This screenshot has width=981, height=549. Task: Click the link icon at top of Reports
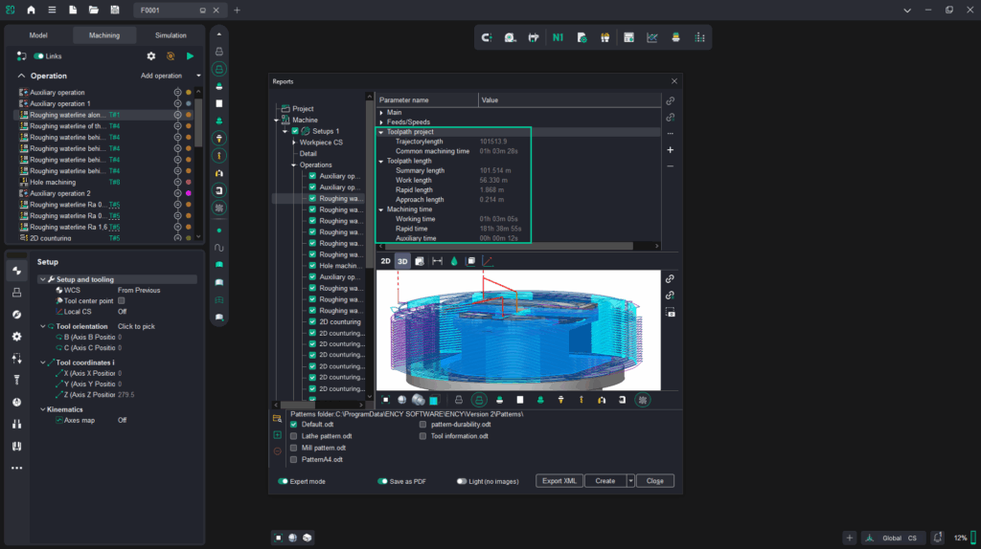pyautogui.click(x=670, y=100)
